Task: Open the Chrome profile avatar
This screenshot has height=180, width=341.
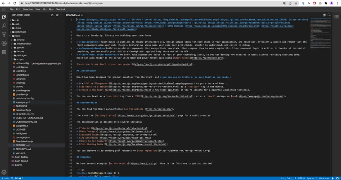Action: 331,3
